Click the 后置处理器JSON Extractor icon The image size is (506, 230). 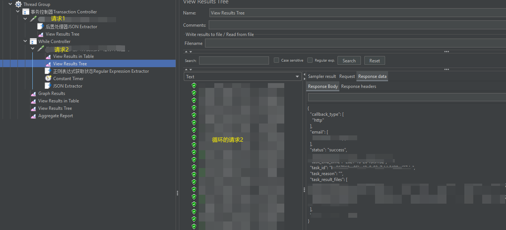(x=41, y=27)
